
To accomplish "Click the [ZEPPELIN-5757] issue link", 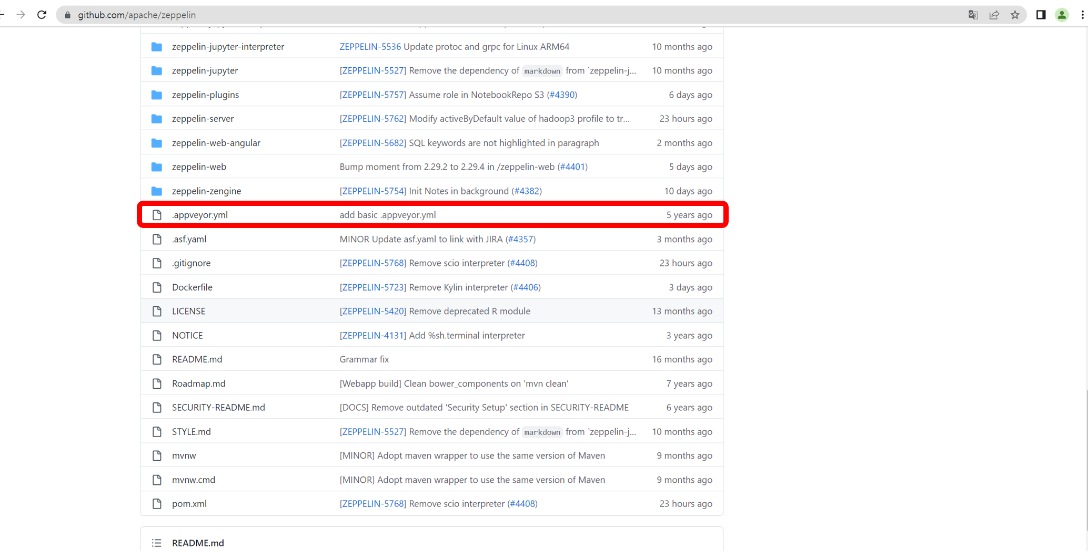I will [372, 95].
